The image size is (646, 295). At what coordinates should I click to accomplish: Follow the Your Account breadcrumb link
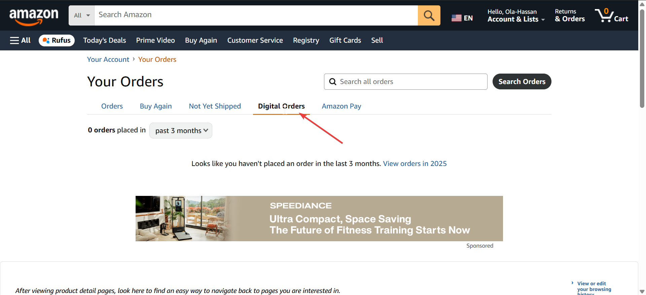[108, 59]
